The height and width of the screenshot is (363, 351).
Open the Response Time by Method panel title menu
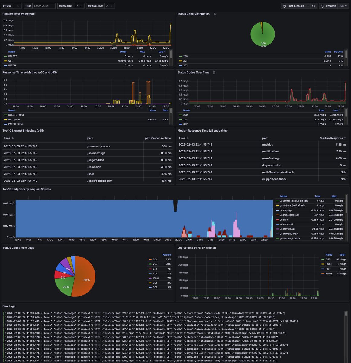30,73
